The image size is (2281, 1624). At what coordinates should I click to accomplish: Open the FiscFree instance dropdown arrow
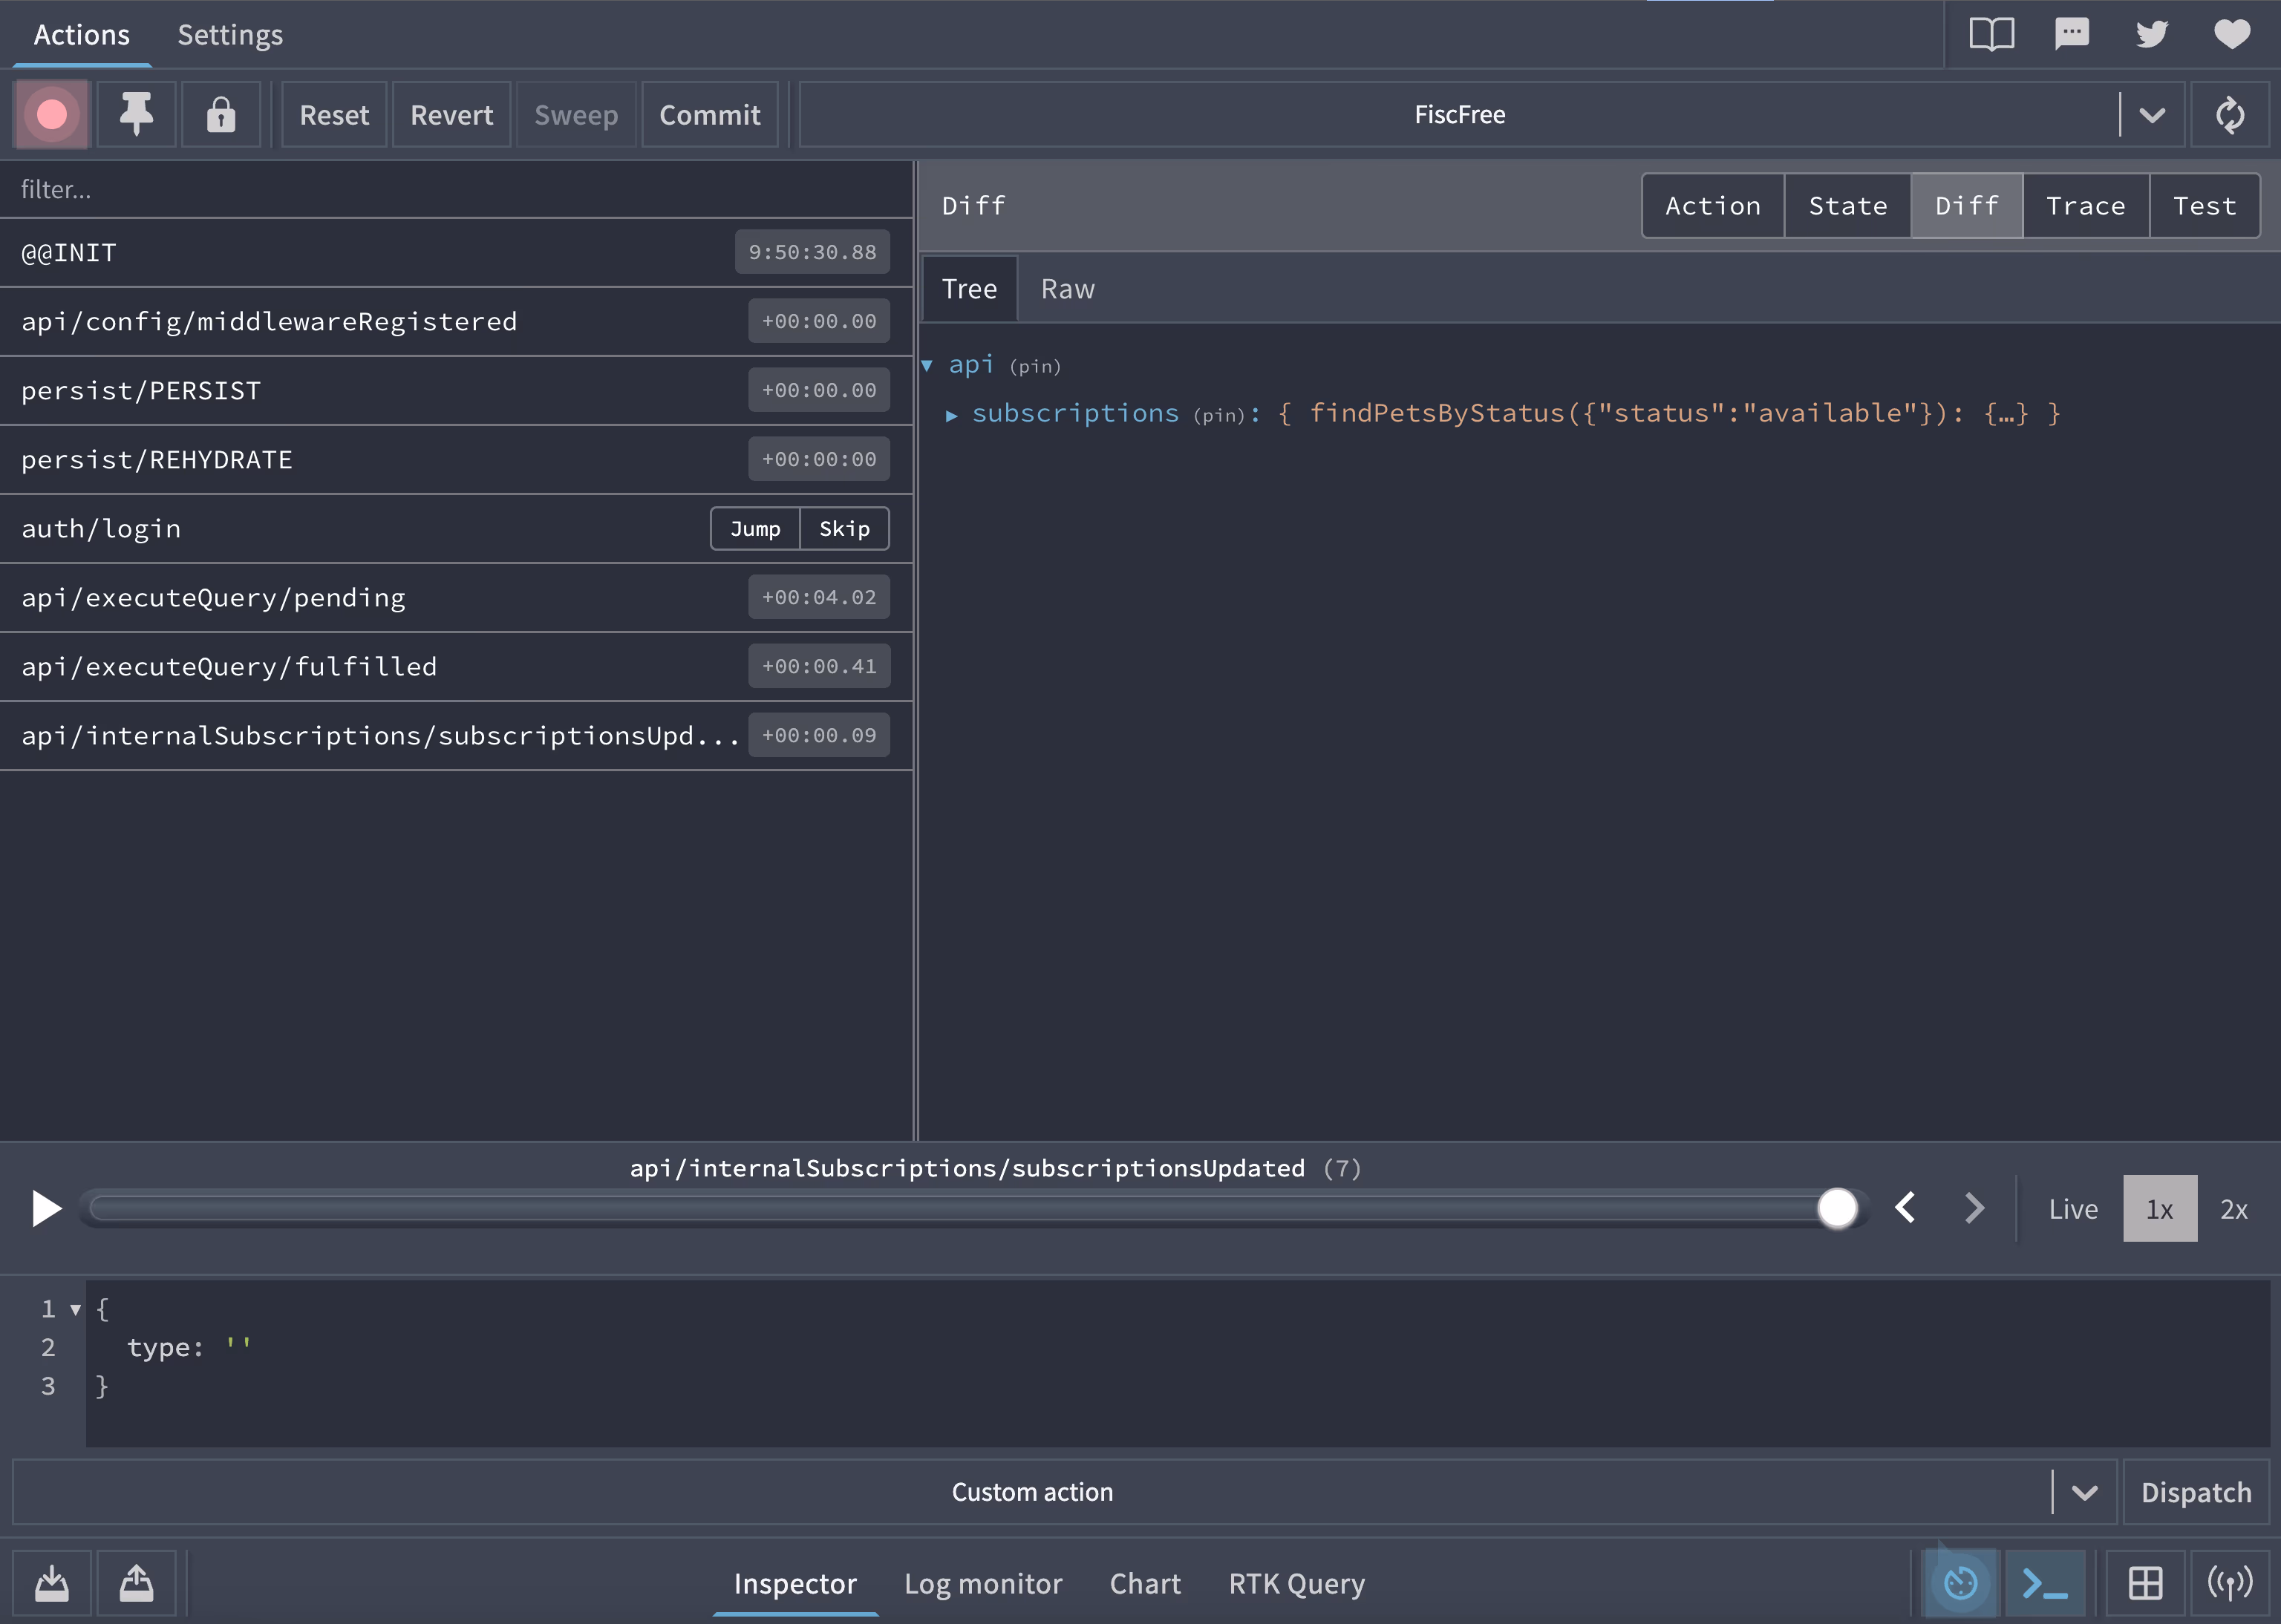(2152, 115)
